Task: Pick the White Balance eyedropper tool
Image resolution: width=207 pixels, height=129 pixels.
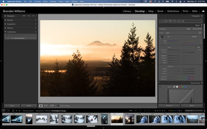Action: coord(161,37)
